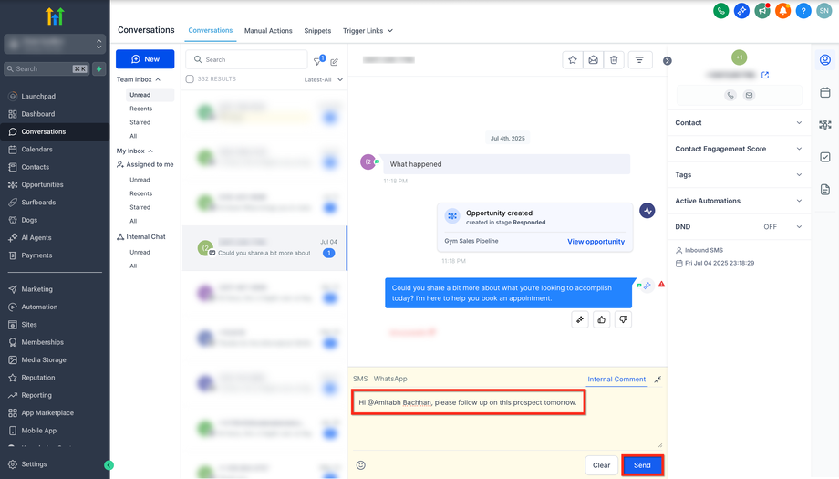The width and height of the screenshot is (839, 479).
Task: Click the thumbs down on AI reply
Action: pos(624,319)
